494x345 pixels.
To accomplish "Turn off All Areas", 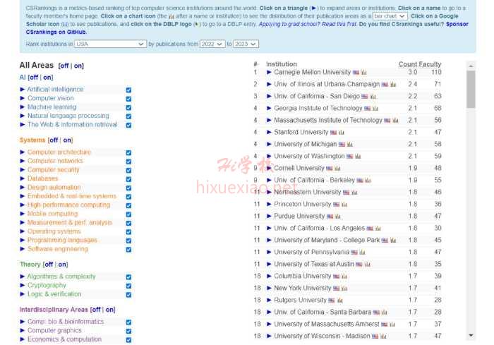I will [x=64, y=66].
